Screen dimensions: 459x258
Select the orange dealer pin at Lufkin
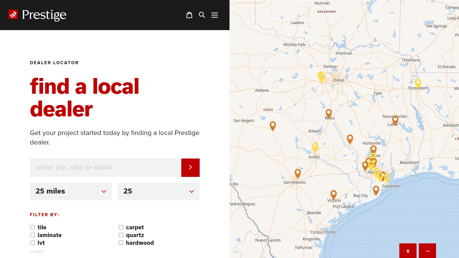point(395,120)
